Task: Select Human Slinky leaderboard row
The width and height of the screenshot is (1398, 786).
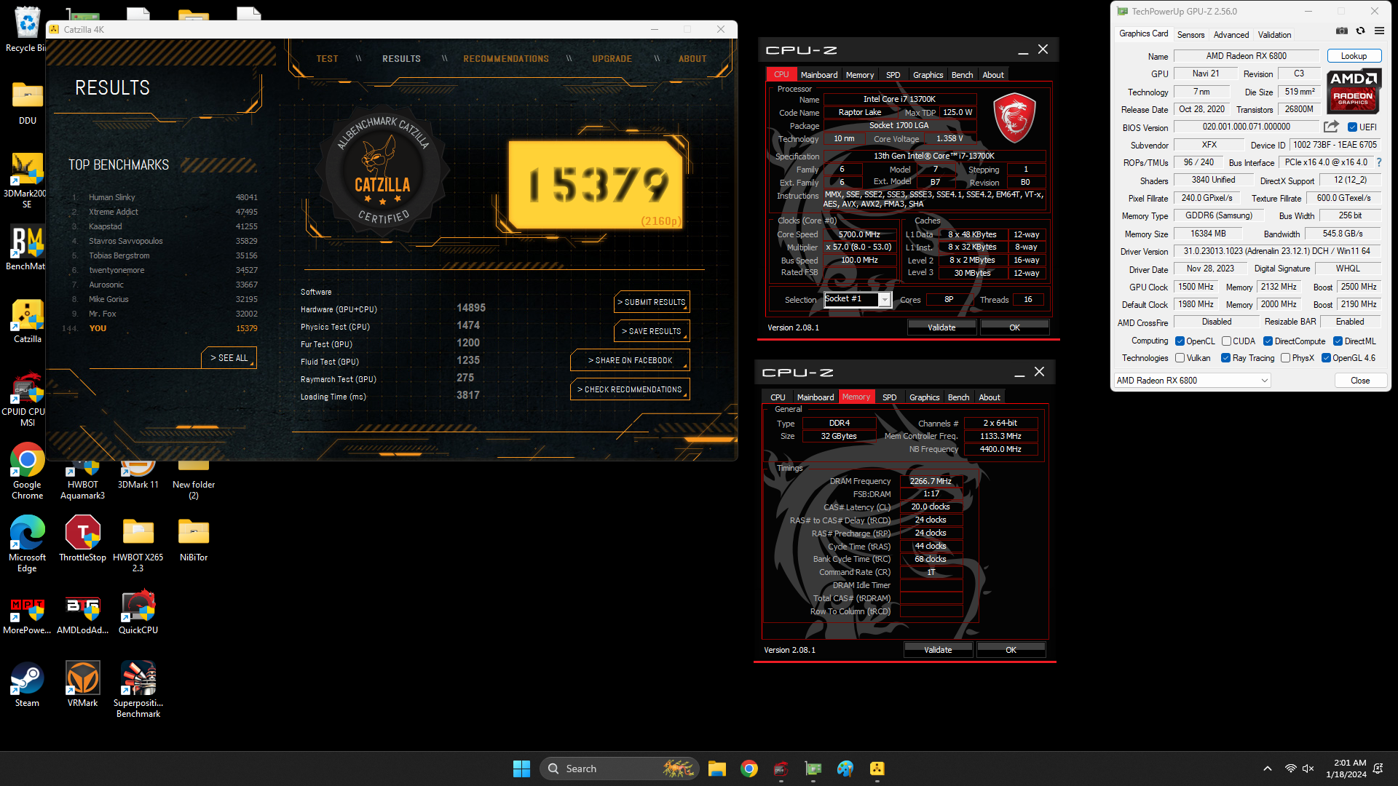Action: (165, 197)
